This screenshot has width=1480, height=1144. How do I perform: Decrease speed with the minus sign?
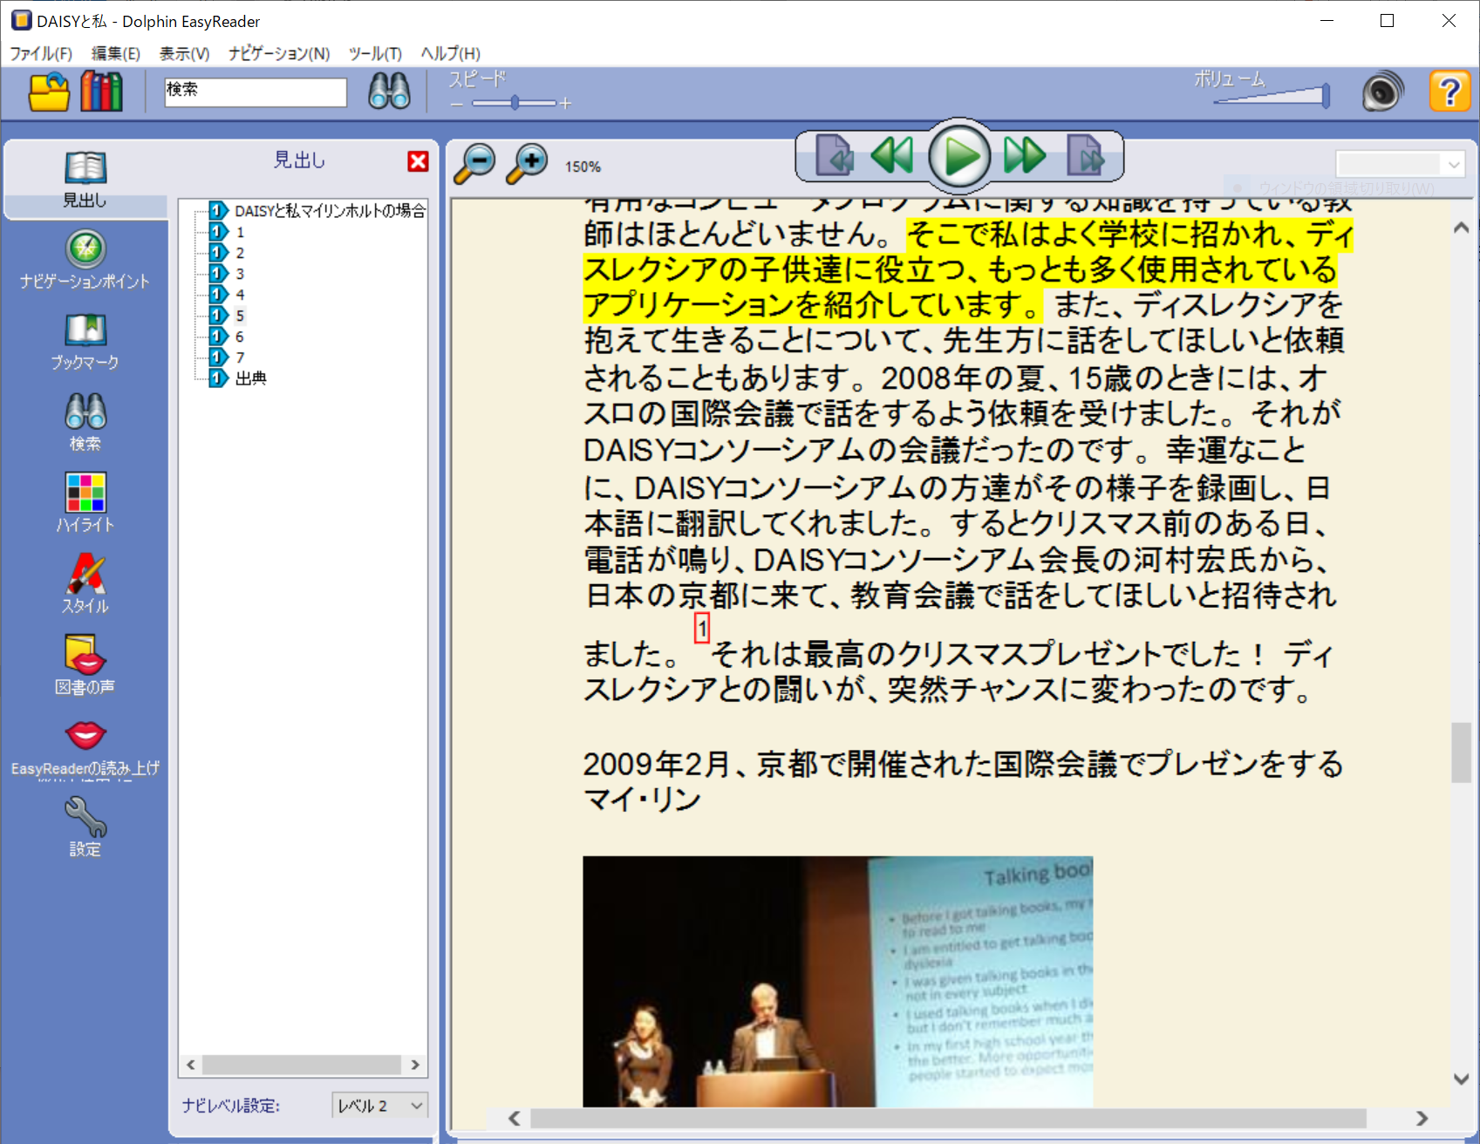[457, 104]
